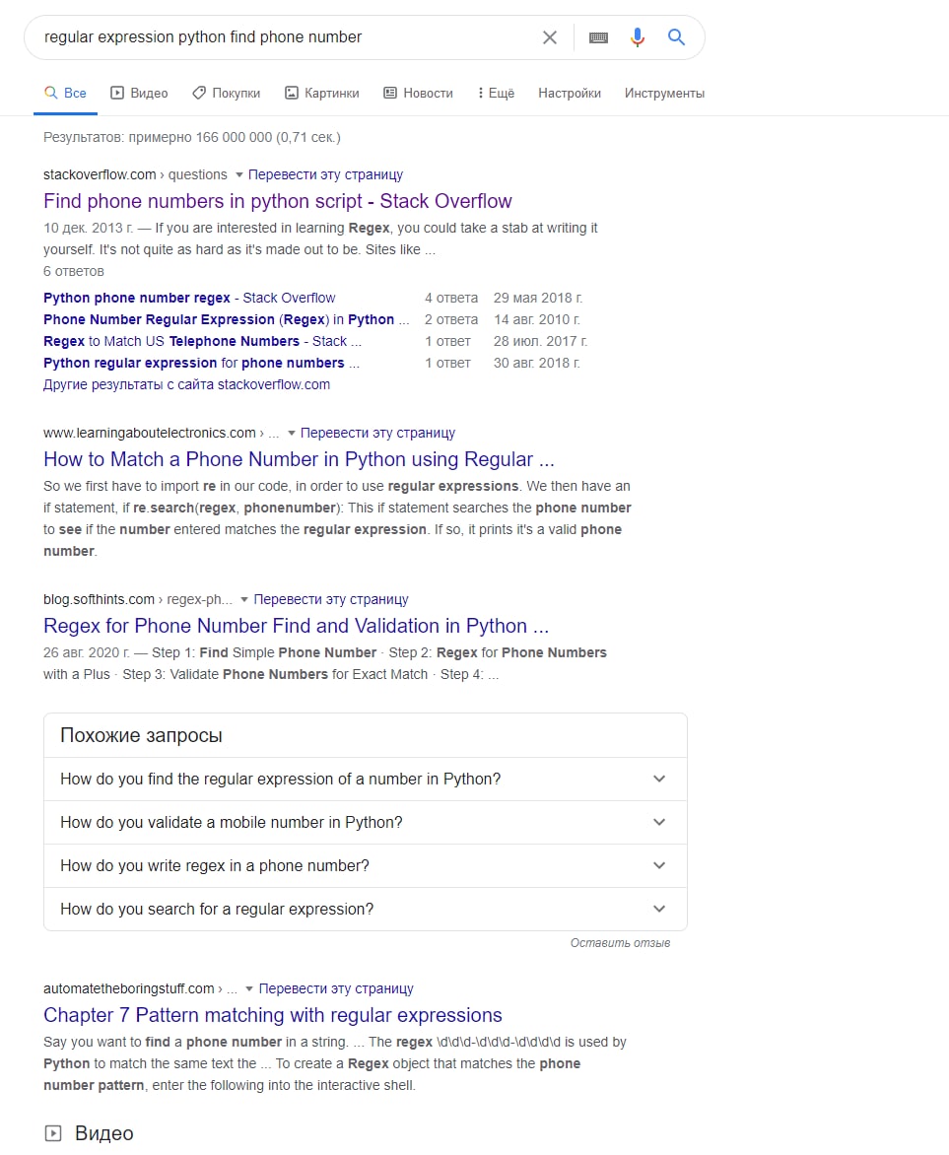Switch to the Видео tab

139,93
